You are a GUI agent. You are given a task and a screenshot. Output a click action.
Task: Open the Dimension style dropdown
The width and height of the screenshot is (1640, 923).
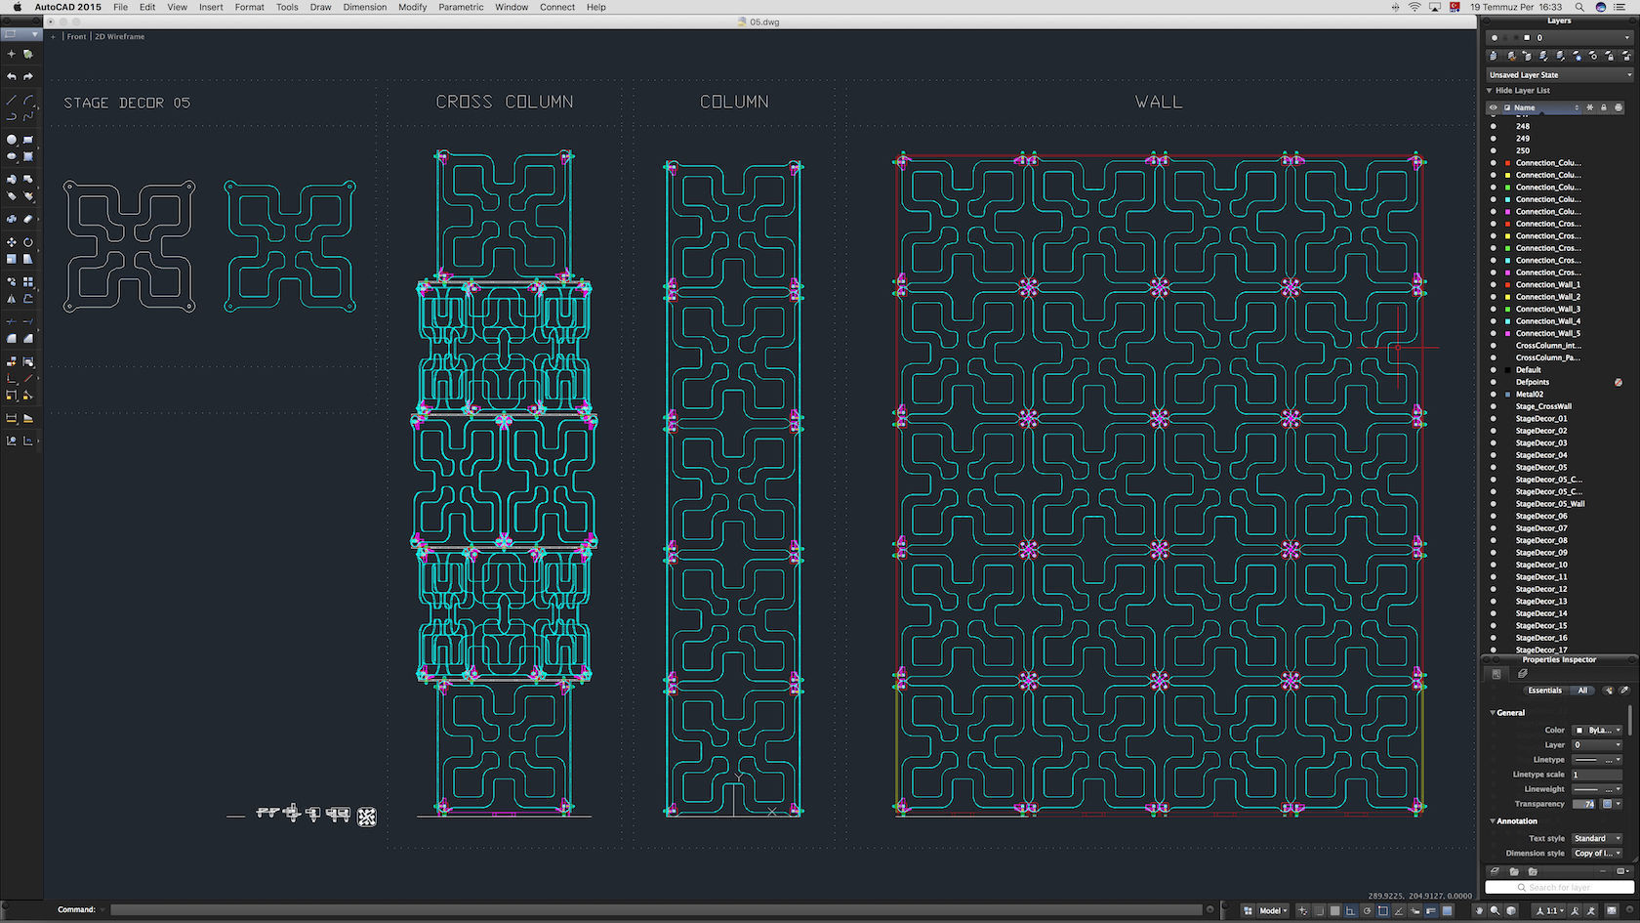1597,853
